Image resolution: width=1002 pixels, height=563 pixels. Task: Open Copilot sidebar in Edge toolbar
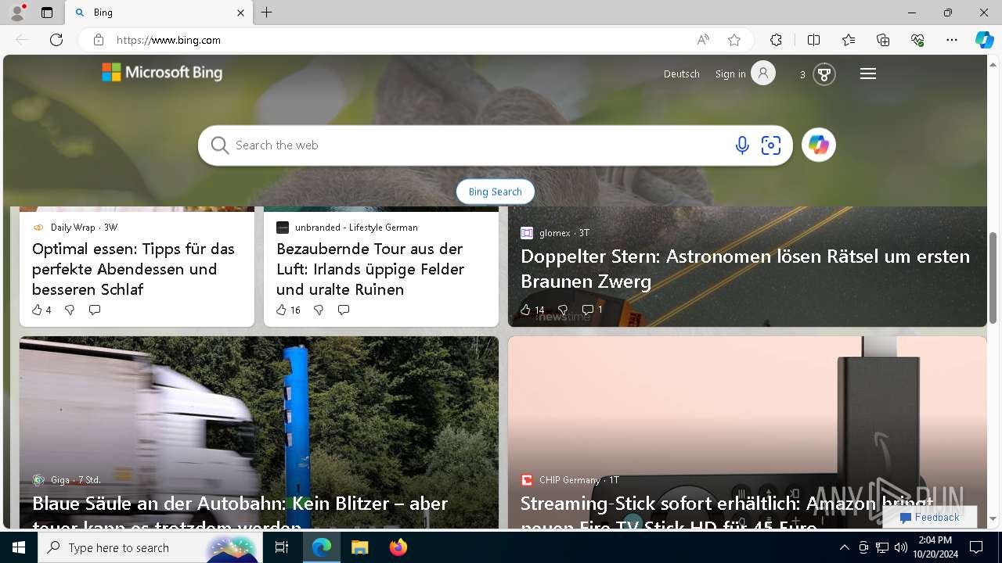point(984,40)
